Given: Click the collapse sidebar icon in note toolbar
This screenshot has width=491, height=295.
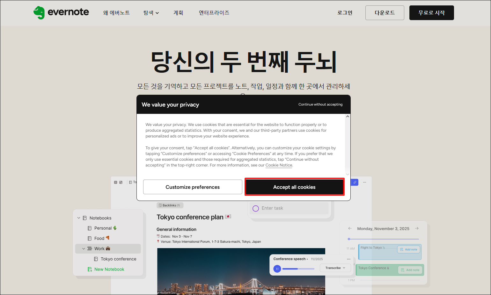Looking at the screenshot, I should tap(115, 182).
